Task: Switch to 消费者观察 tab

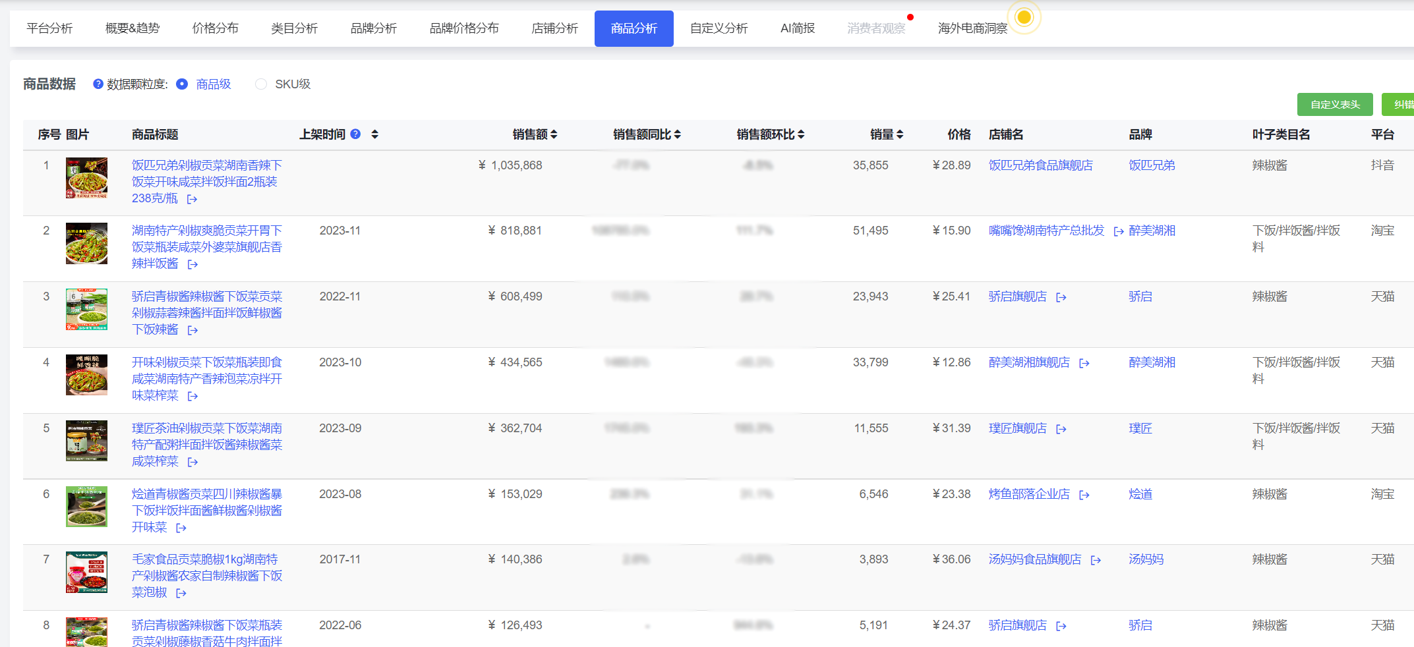Action: 877,28
